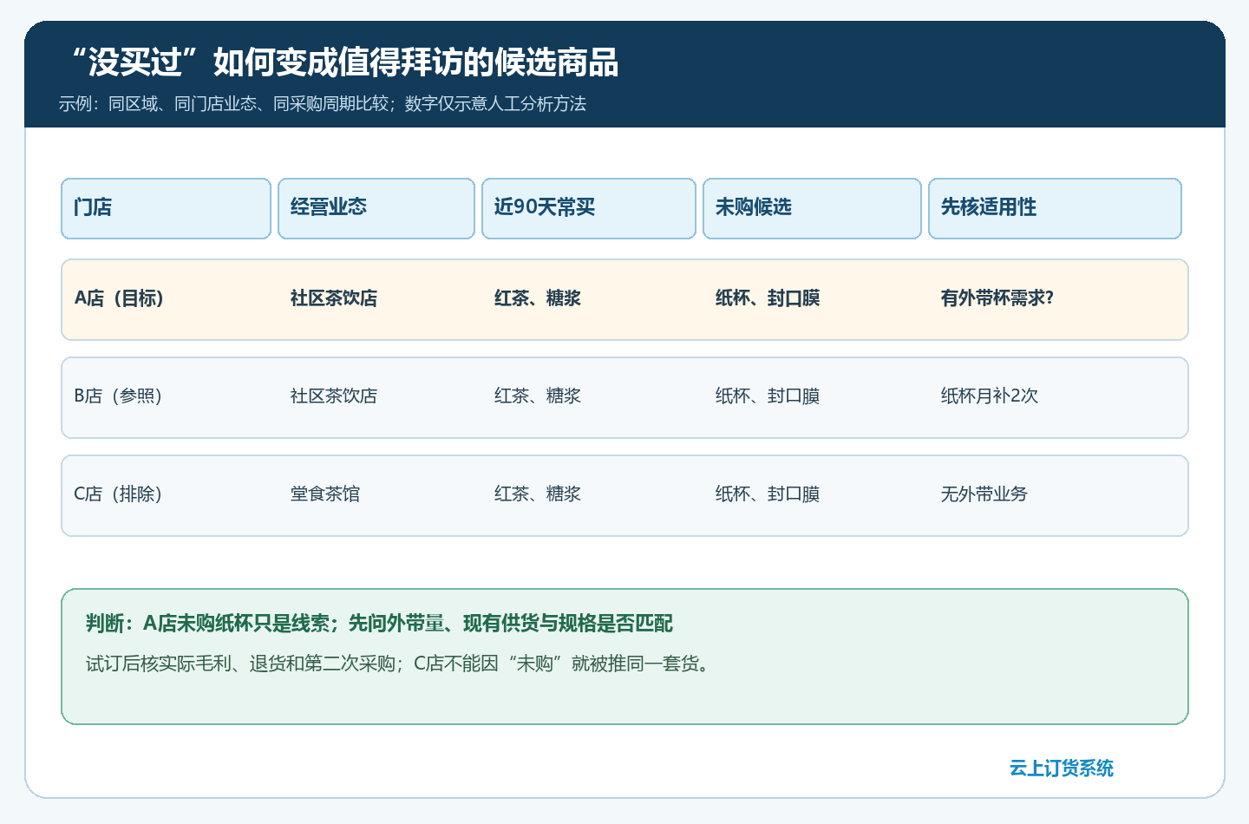This screenshot has height=824, width=1249.
Task: Select the 未购候选 column header
Action: pyautogui.click(x=812, y=208)
